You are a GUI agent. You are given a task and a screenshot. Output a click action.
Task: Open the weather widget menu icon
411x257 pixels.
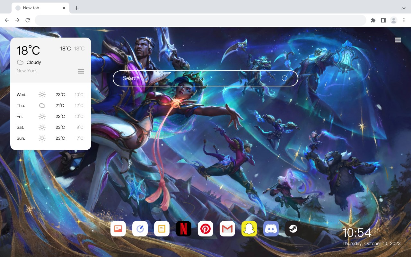click(x=81, y=71)
